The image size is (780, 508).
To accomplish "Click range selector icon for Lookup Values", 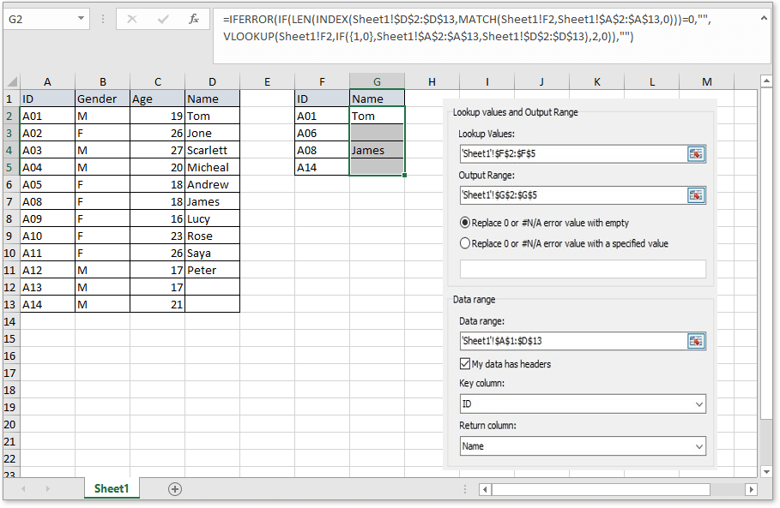I will click(696, 153).
